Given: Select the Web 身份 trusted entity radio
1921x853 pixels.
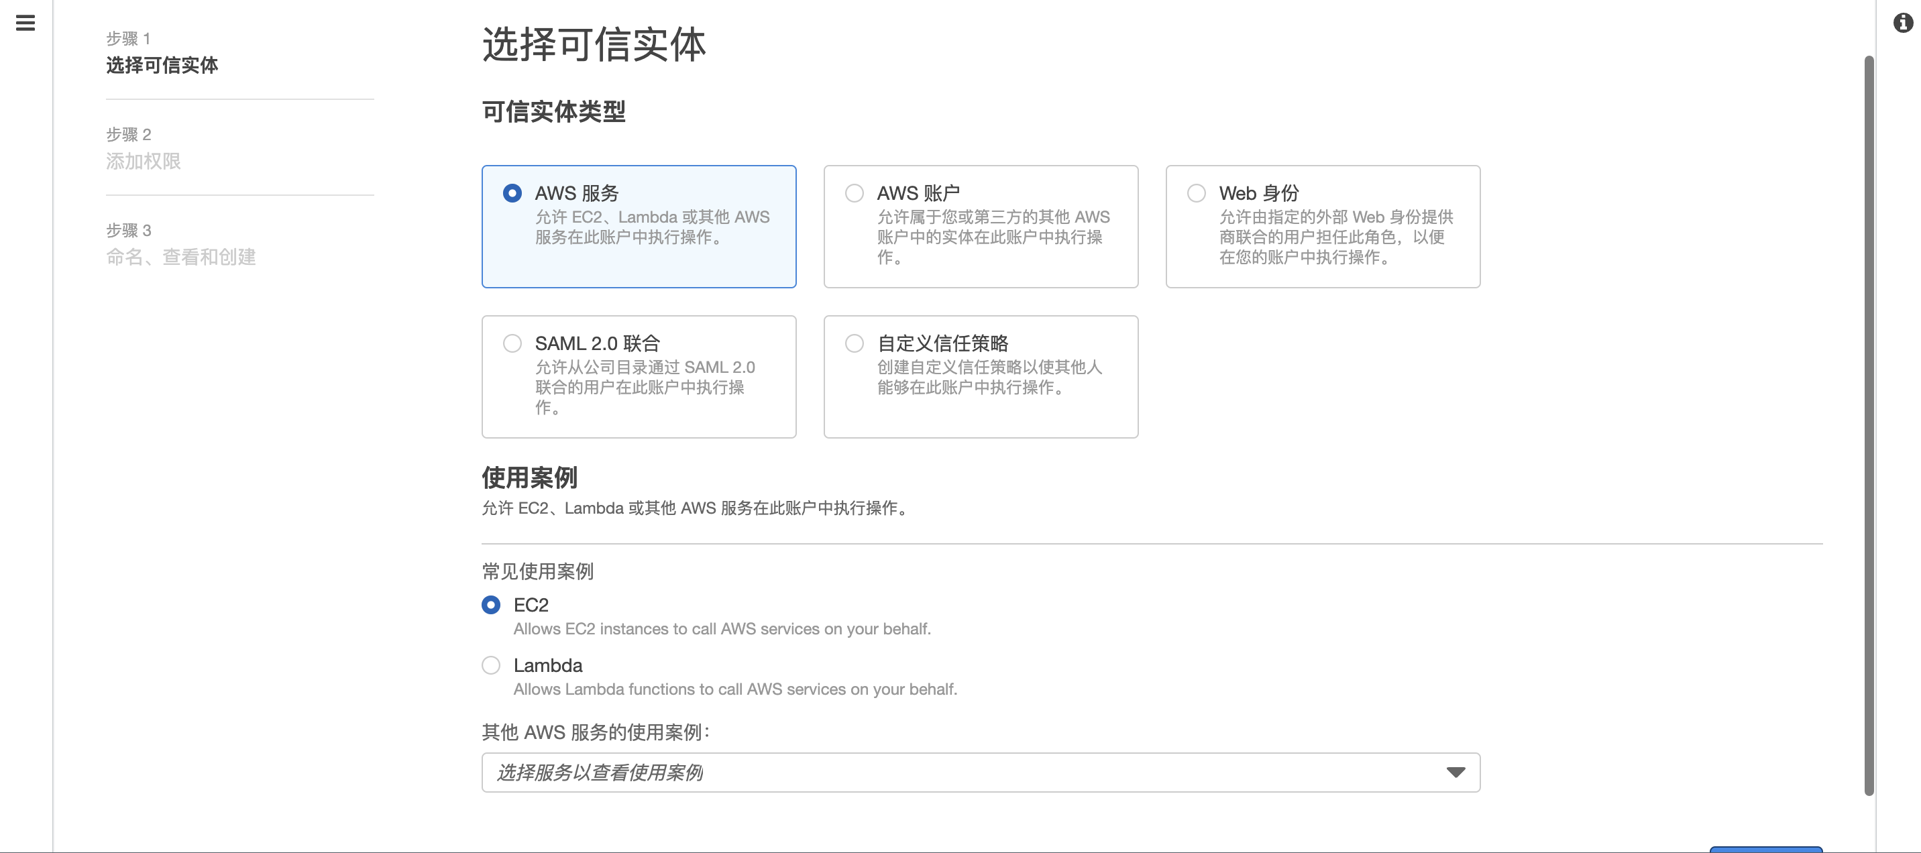Looking at the screenshot, I should [x=1197, y=193].
